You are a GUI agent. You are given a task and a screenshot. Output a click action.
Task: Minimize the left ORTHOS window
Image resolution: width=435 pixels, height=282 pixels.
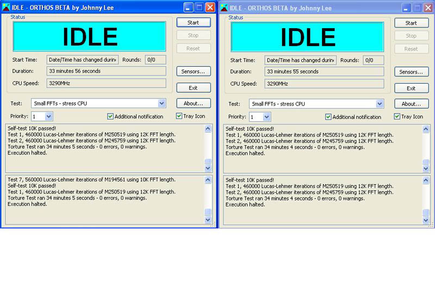(x=188, y=8)
